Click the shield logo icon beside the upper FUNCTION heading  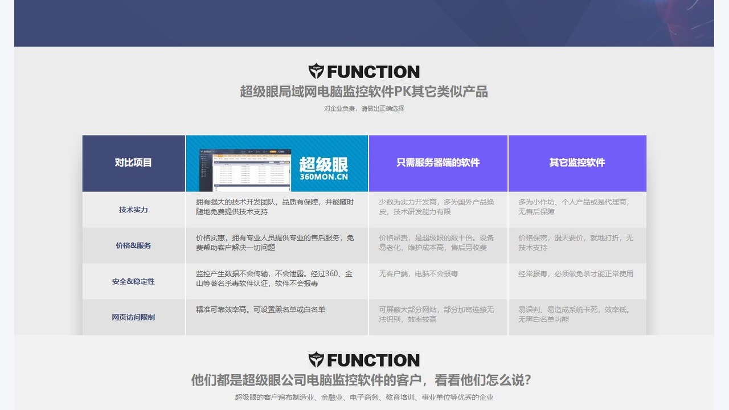(x=316, y=71)
